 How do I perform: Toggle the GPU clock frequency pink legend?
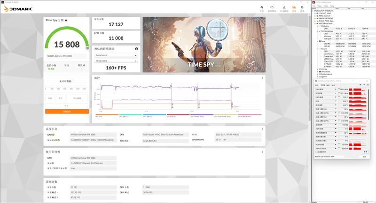tap(250, 116)
